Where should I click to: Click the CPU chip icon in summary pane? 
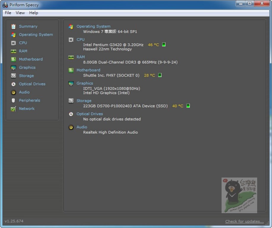coord(71,40)
